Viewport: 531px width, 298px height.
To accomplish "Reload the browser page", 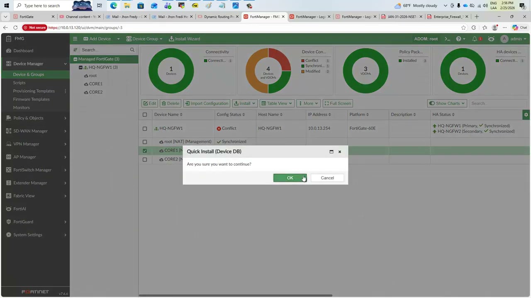I will 15,28.
